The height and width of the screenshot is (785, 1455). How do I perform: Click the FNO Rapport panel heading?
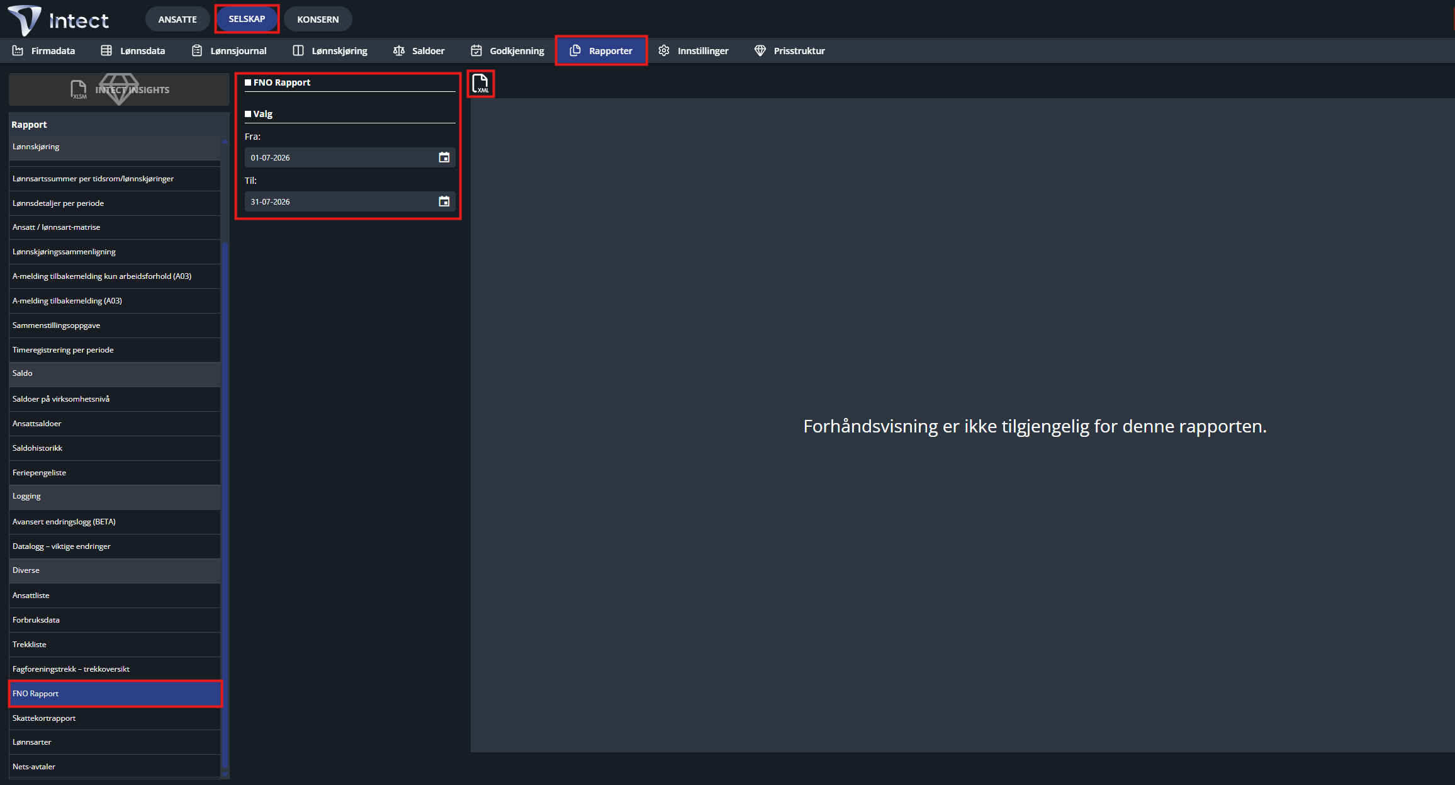pos(282,82)
